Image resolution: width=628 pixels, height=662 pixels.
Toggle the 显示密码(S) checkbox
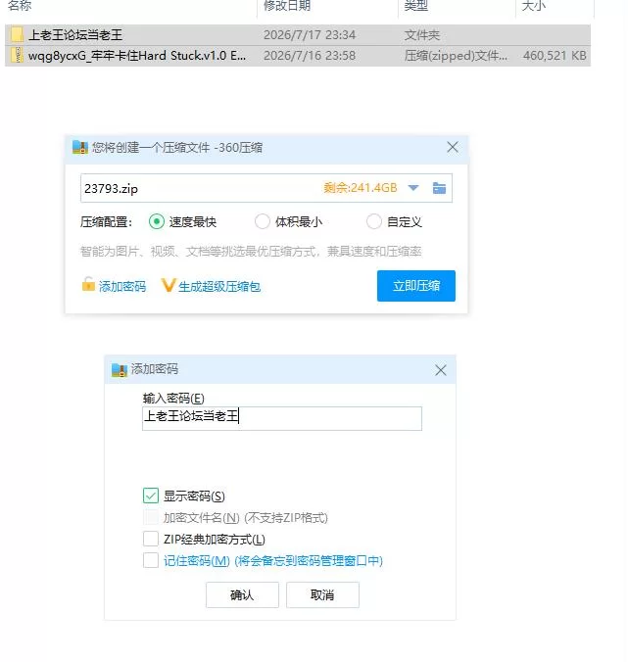(x=151, y=496)
